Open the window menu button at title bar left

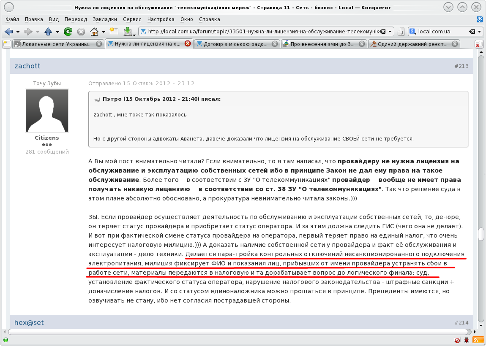pos(9,7)
